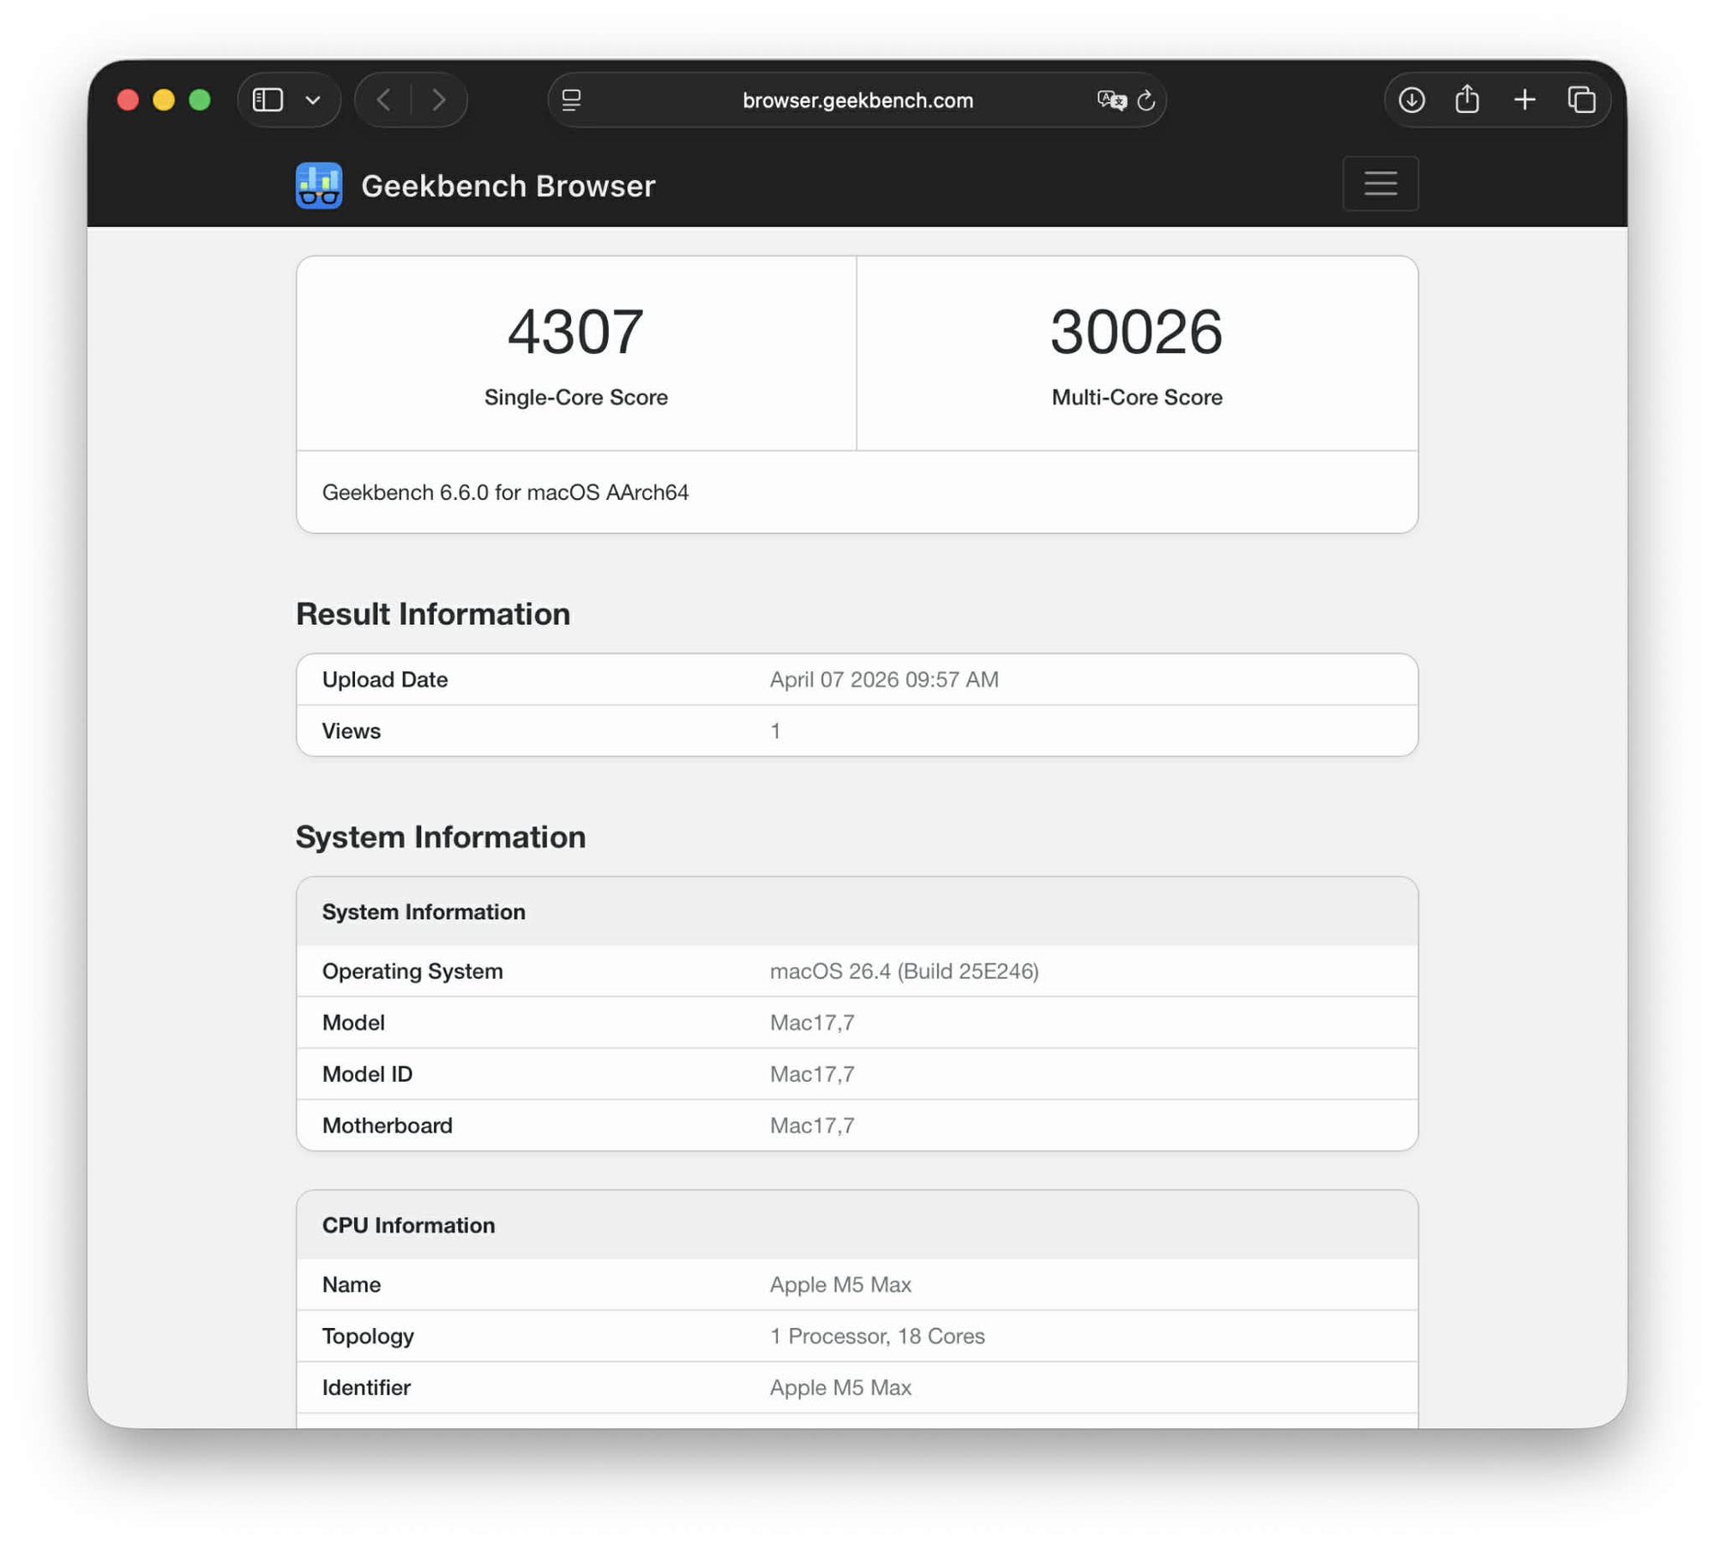
Task: Toggle the Safari sidebar
Action: point(268,100)
